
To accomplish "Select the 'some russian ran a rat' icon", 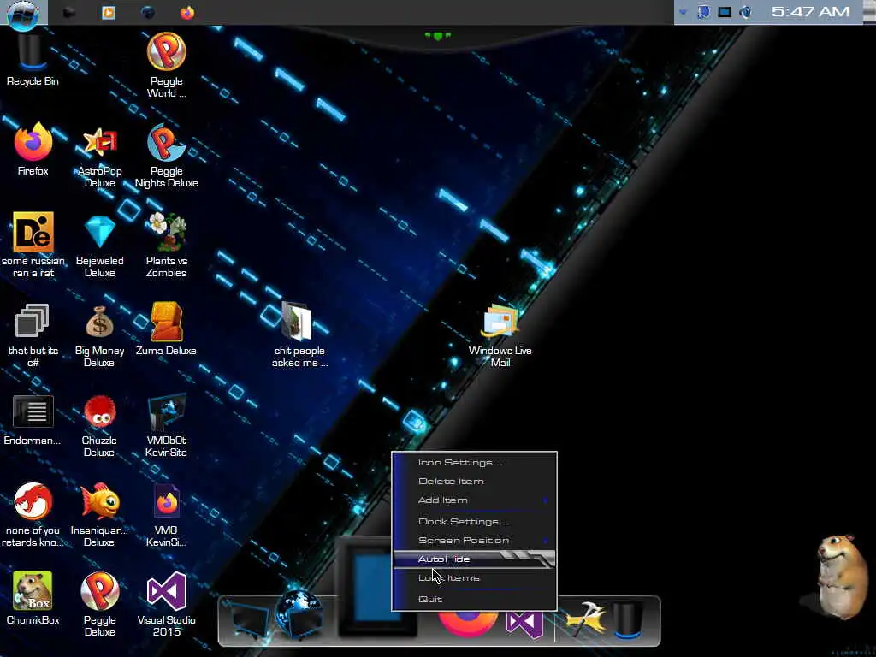I will click(x=33, y=245).
